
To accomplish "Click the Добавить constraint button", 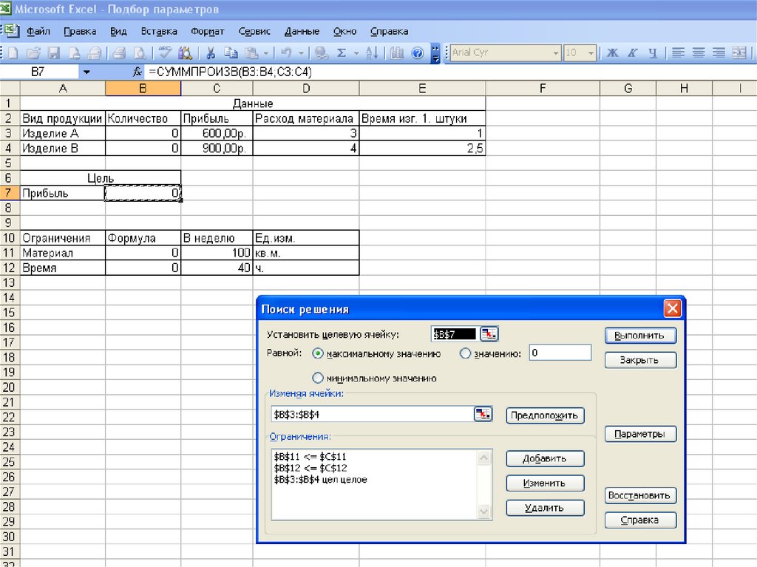I will (545, 458).
